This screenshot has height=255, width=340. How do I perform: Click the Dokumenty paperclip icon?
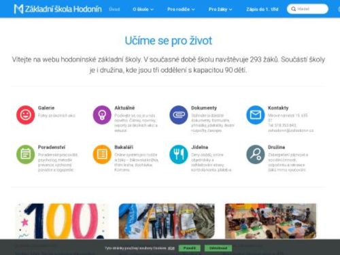tap(179, 115)
